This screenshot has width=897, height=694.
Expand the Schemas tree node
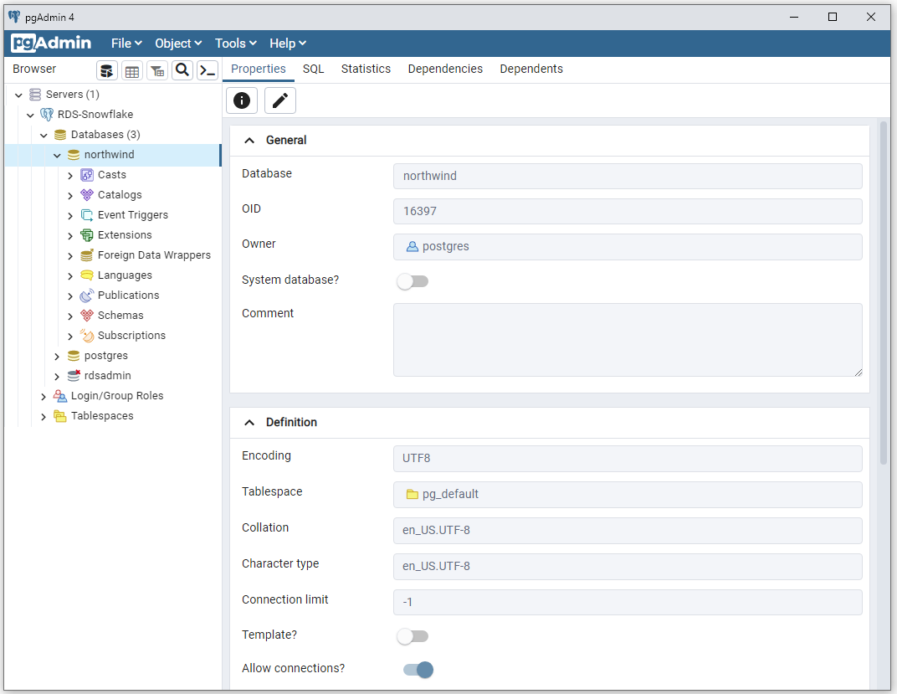pos(70,316)
